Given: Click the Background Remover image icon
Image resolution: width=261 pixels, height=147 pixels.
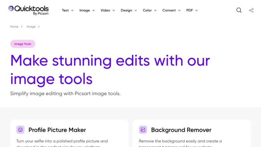Looking at the screenshot, I should pos(143,130).
